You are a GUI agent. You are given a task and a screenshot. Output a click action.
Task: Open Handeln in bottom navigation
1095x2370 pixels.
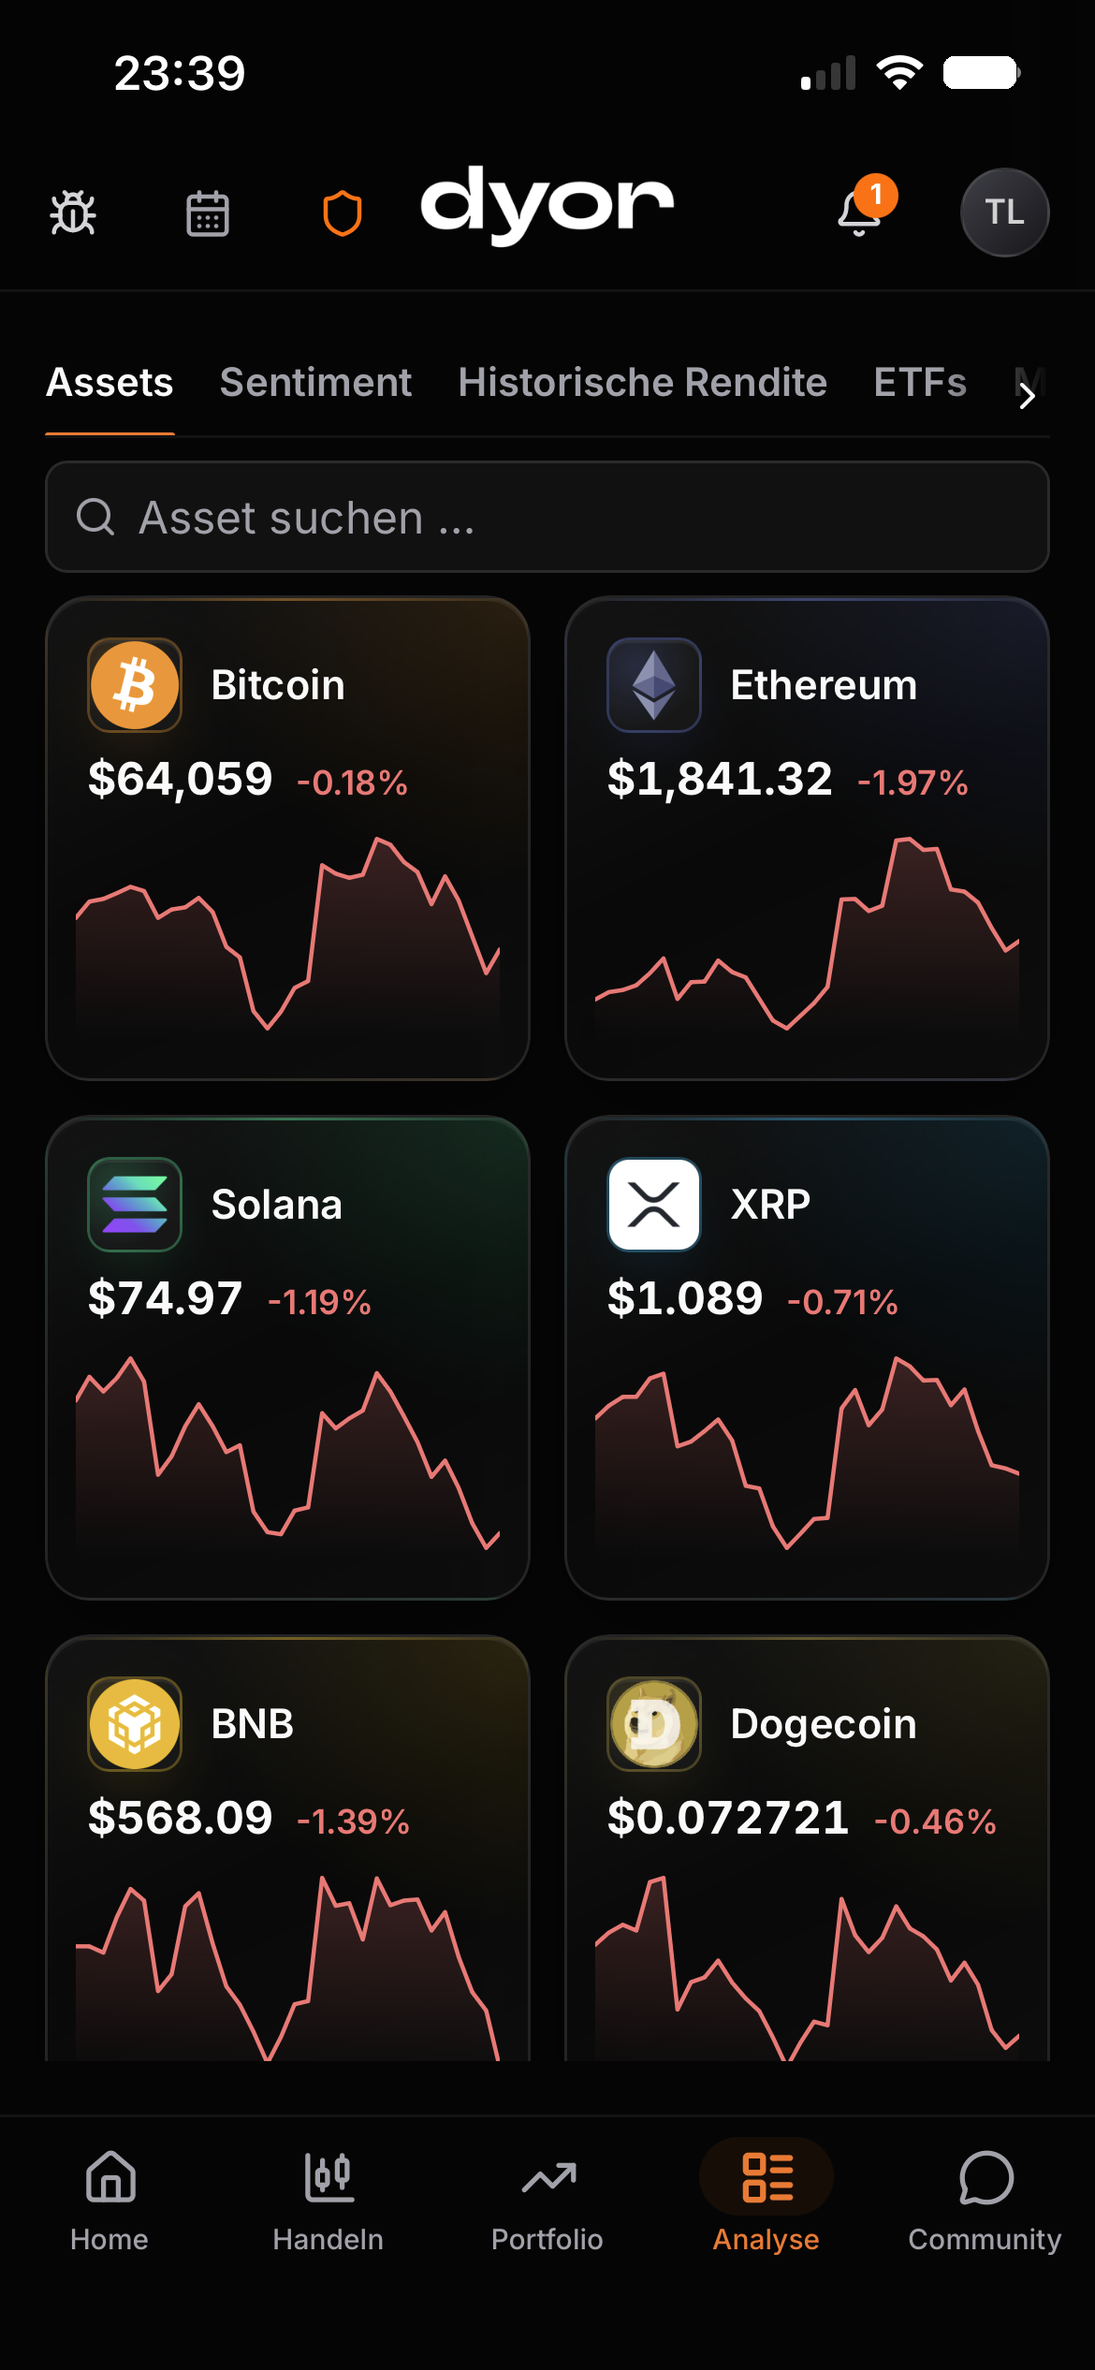(x=328, y=2202)
